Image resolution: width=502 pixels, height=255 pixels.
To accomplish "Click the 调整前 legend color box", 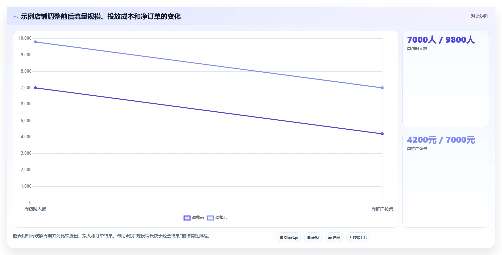I will tap(187, 218).
